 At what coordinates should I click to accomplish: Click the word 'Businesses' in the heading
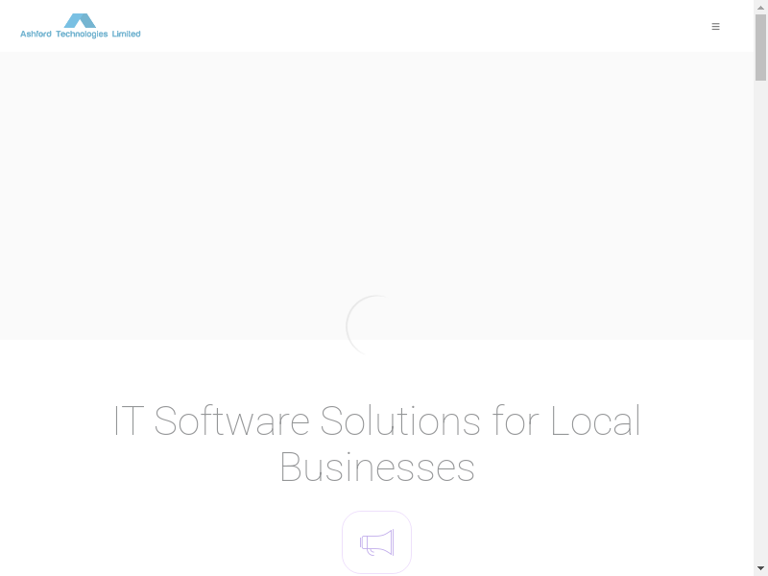[x=376, y=468]
